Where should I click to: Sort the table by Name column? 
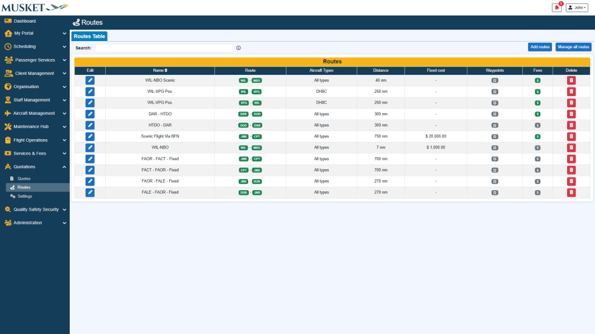click(160, 70)
